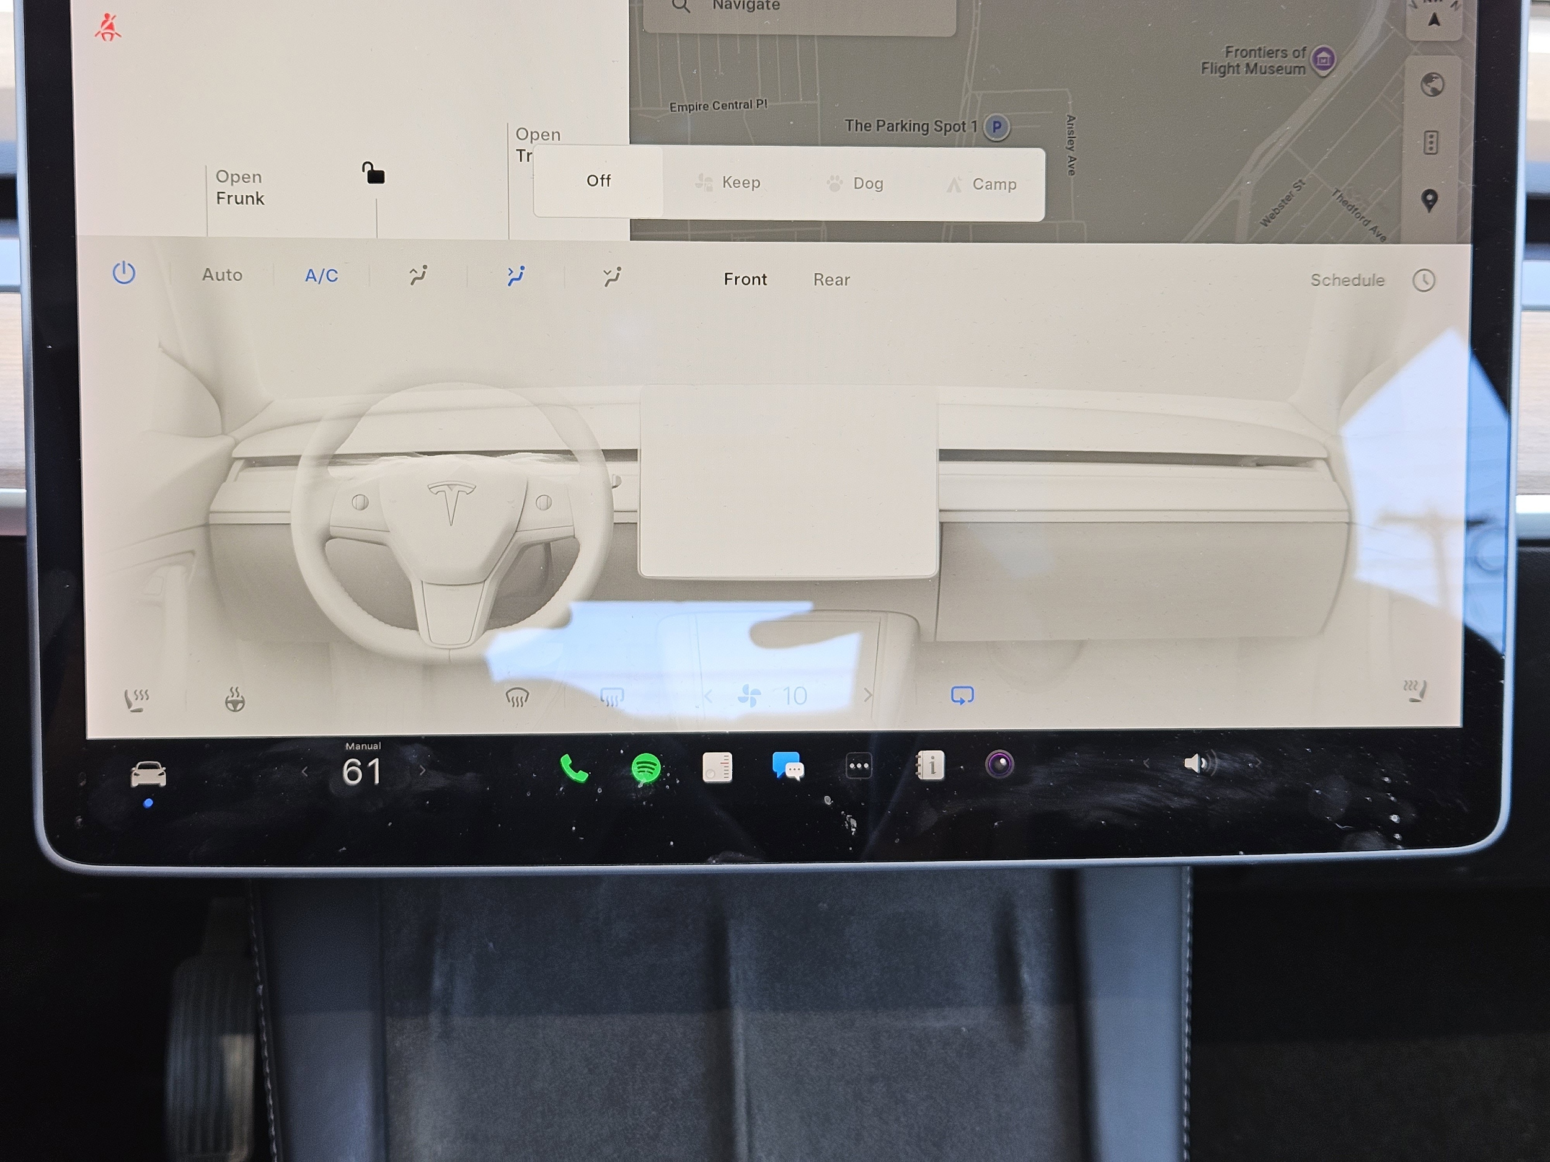Switch to the Rear climate tab
Viewport: 1550px width, 1162px height.
831,279
